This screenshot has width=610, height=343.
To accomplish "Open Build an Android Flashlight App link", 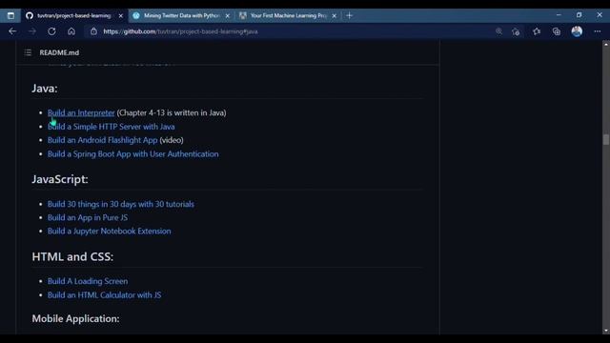I will [x=102, y=140].
